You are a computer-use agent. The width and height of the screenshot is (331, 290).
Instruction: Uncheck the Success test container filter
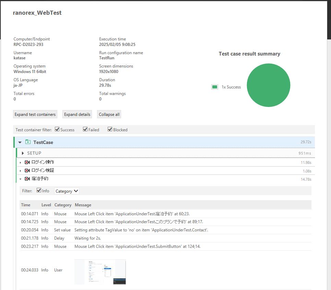tap(57, 129)
